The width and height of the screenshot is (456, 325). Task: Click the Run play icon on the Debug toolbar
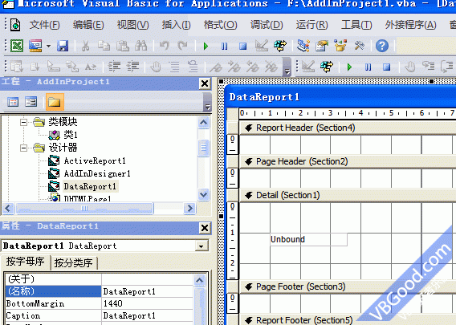tap(349, 67)
